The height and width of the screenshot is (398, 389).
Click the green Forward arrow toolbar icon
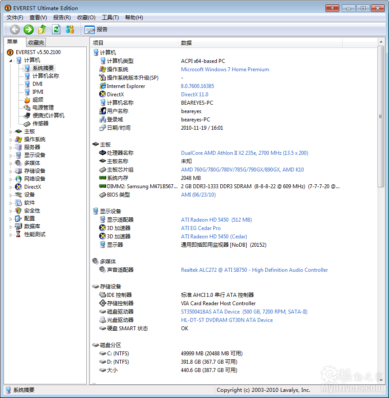coord(29,29)
